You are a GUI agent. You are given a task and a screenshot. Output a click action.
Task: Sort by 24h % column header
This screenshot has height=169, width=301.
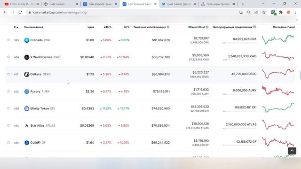(108, 27)
